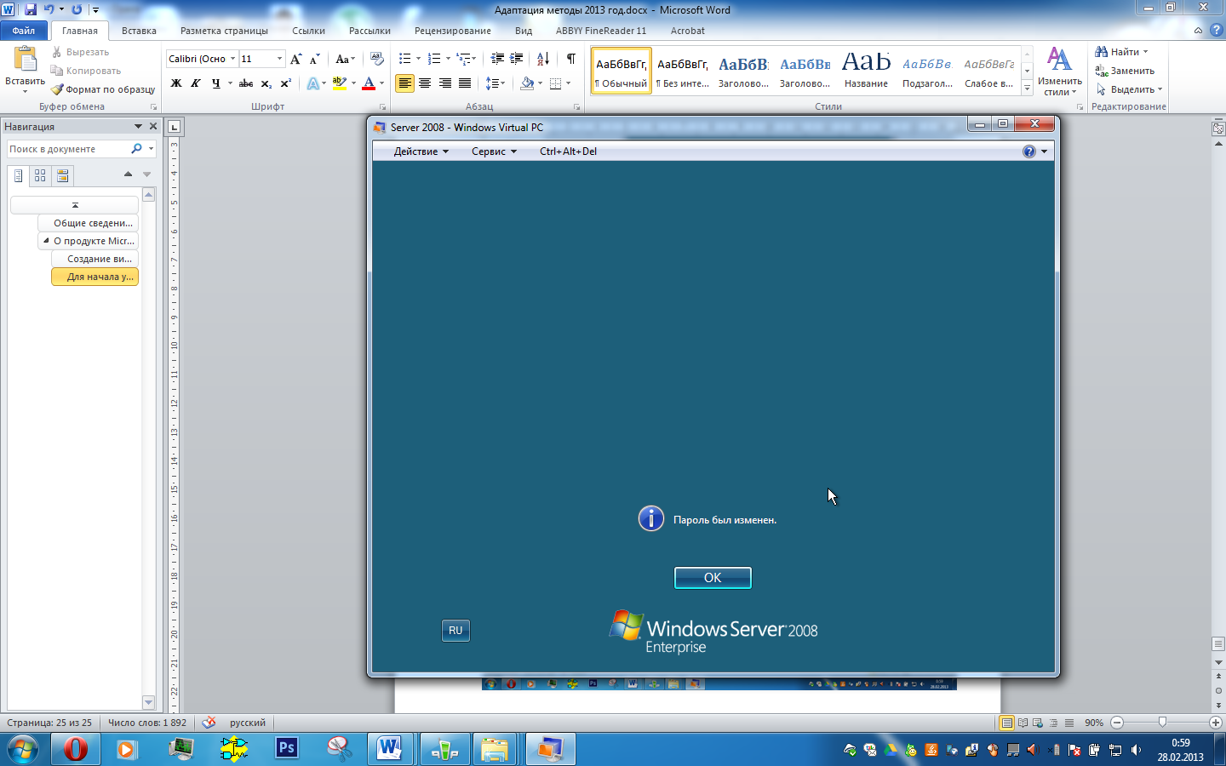Screen dimensions: 1226x766
Task: Open Virtual PC help icon
Action: click(x=1029, y=151)
